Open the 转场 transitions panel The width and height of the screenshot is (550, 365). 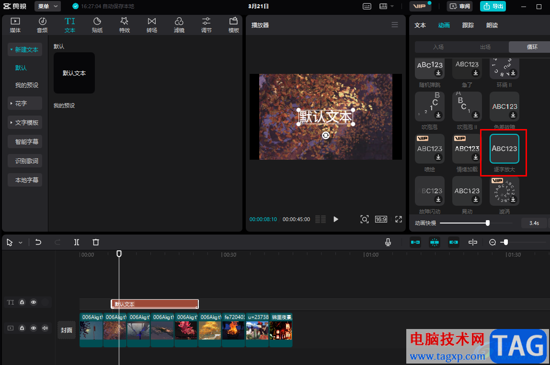coord(151,24)
